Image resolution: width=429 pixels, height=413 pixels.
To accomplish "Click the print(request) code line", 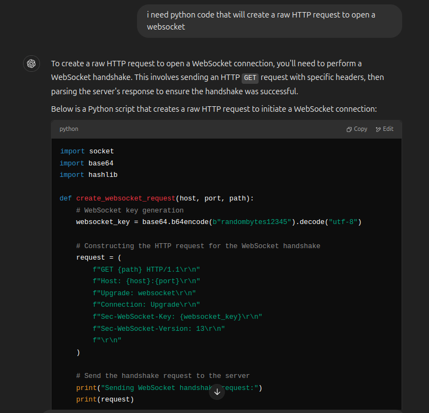I will [x=105, y=399].
